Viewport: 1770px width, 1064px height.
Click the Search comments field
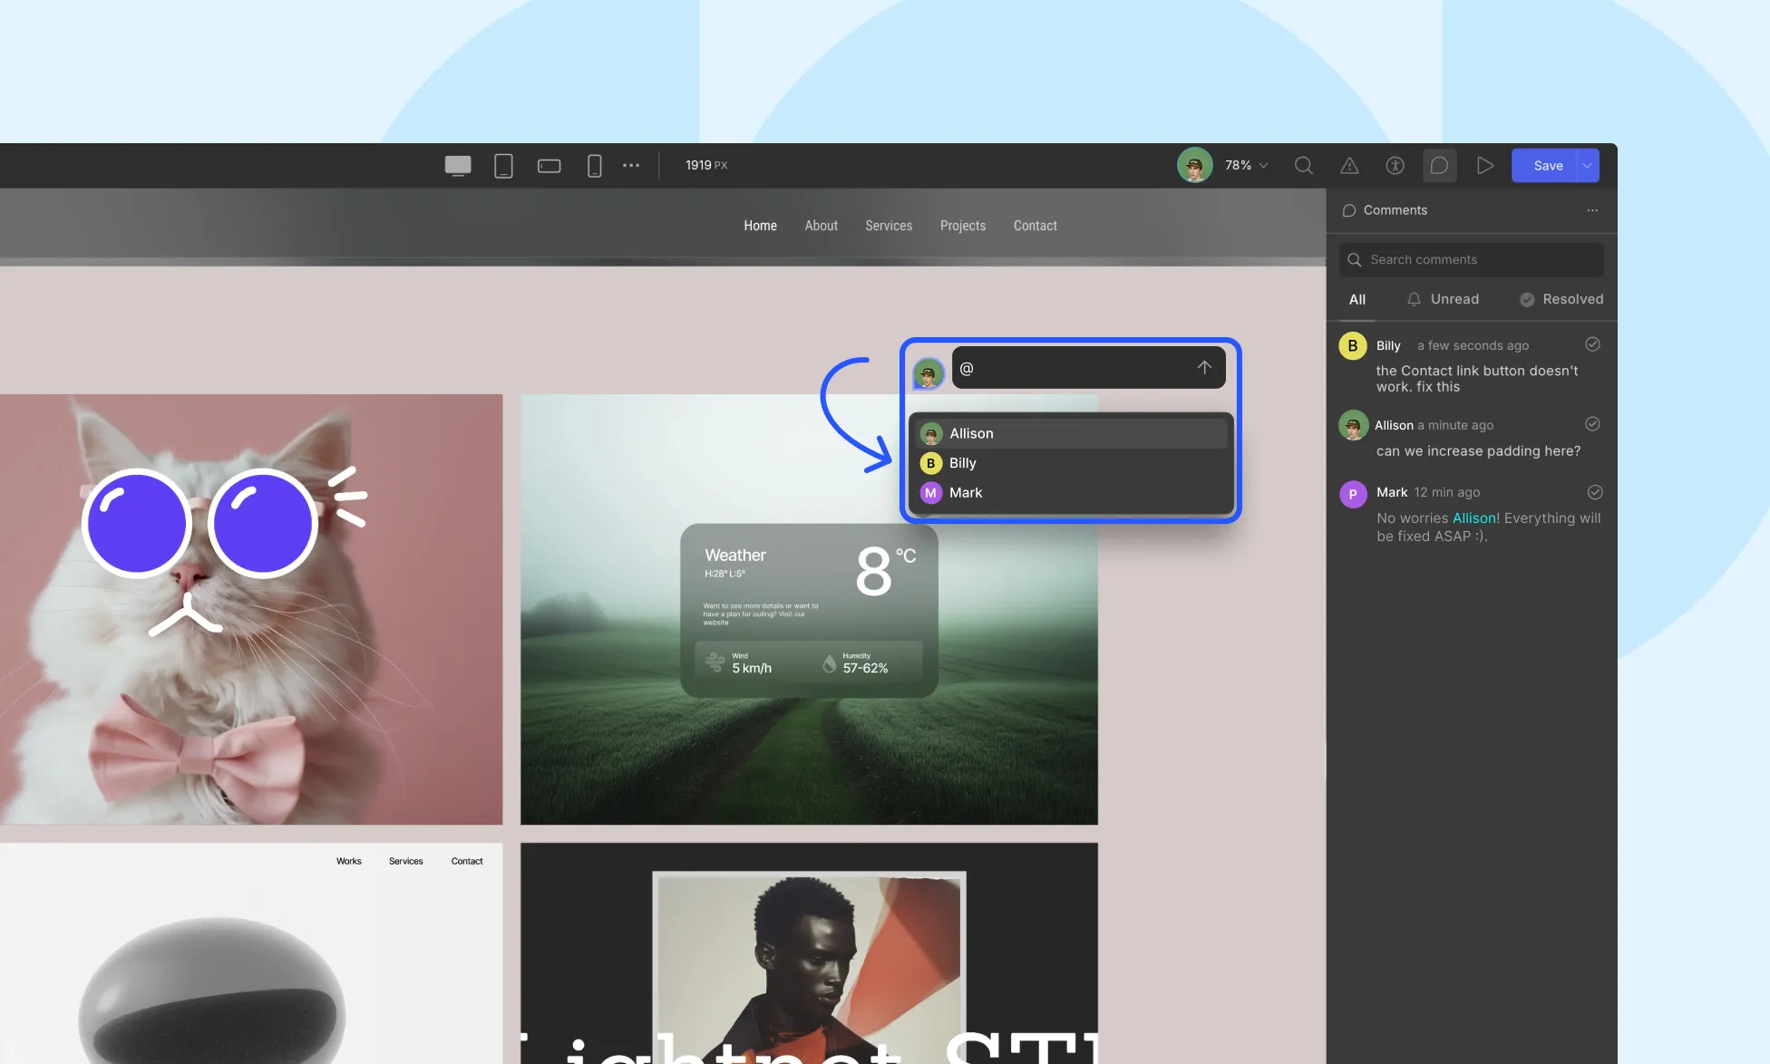click(x=1471, y=259)
